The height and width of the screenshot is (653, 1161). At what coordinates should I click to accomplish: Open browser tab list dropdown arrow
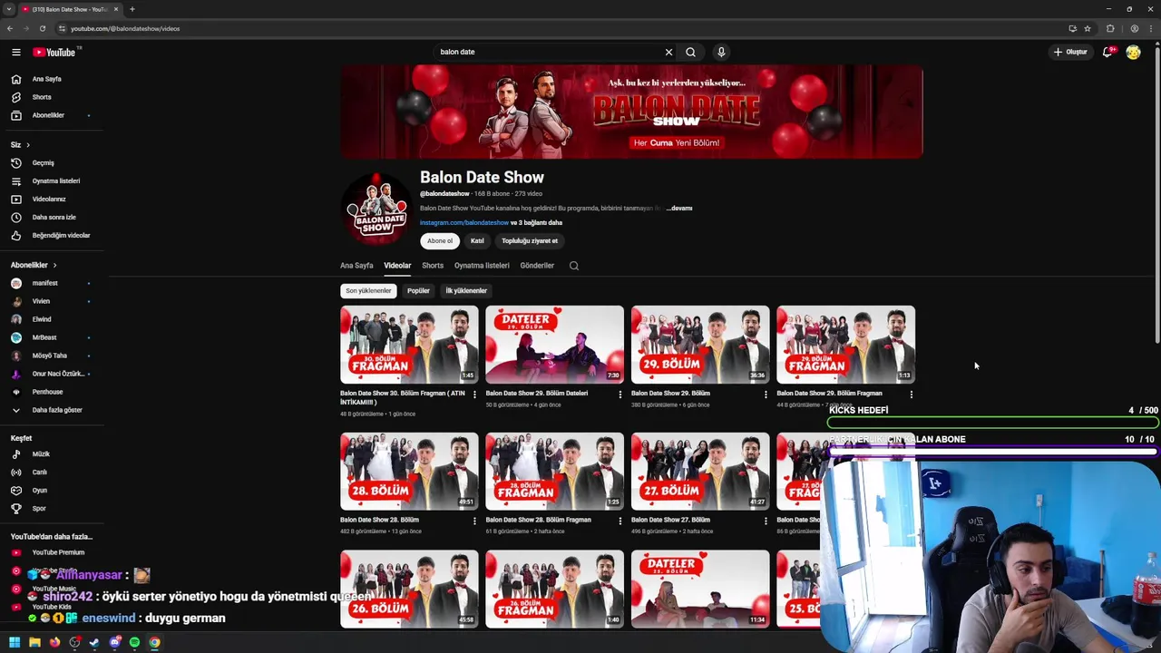point(9,9)
